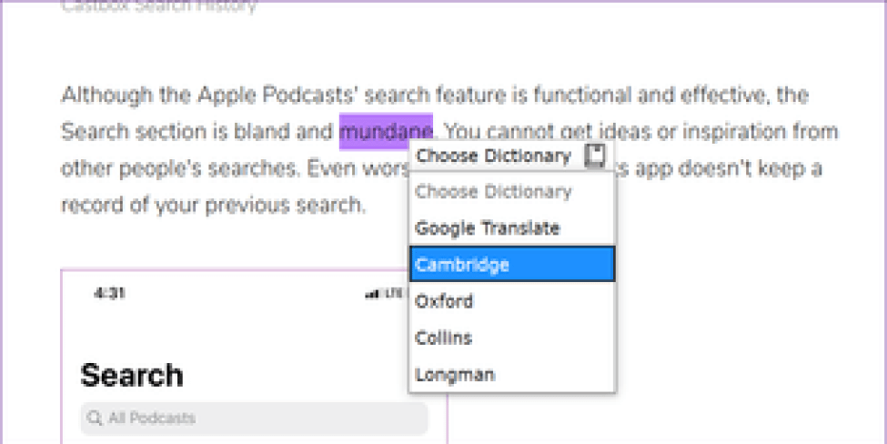Select Collins in the dictionary dropdown
The height and width of the screenshot is (444, 887).
pos(444,338)
